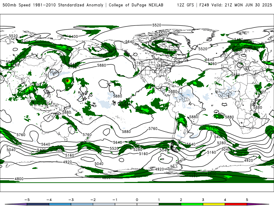Click the "F249" forecast hour label

[x=204, y=5]
